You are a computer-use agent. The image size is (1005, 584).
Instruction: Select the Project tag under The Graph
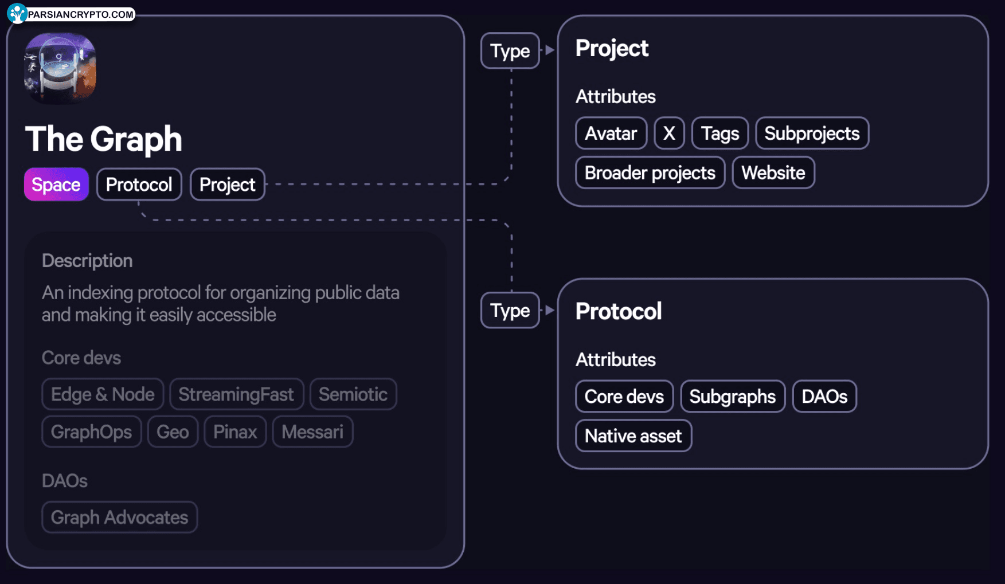(x=227, y=185)
